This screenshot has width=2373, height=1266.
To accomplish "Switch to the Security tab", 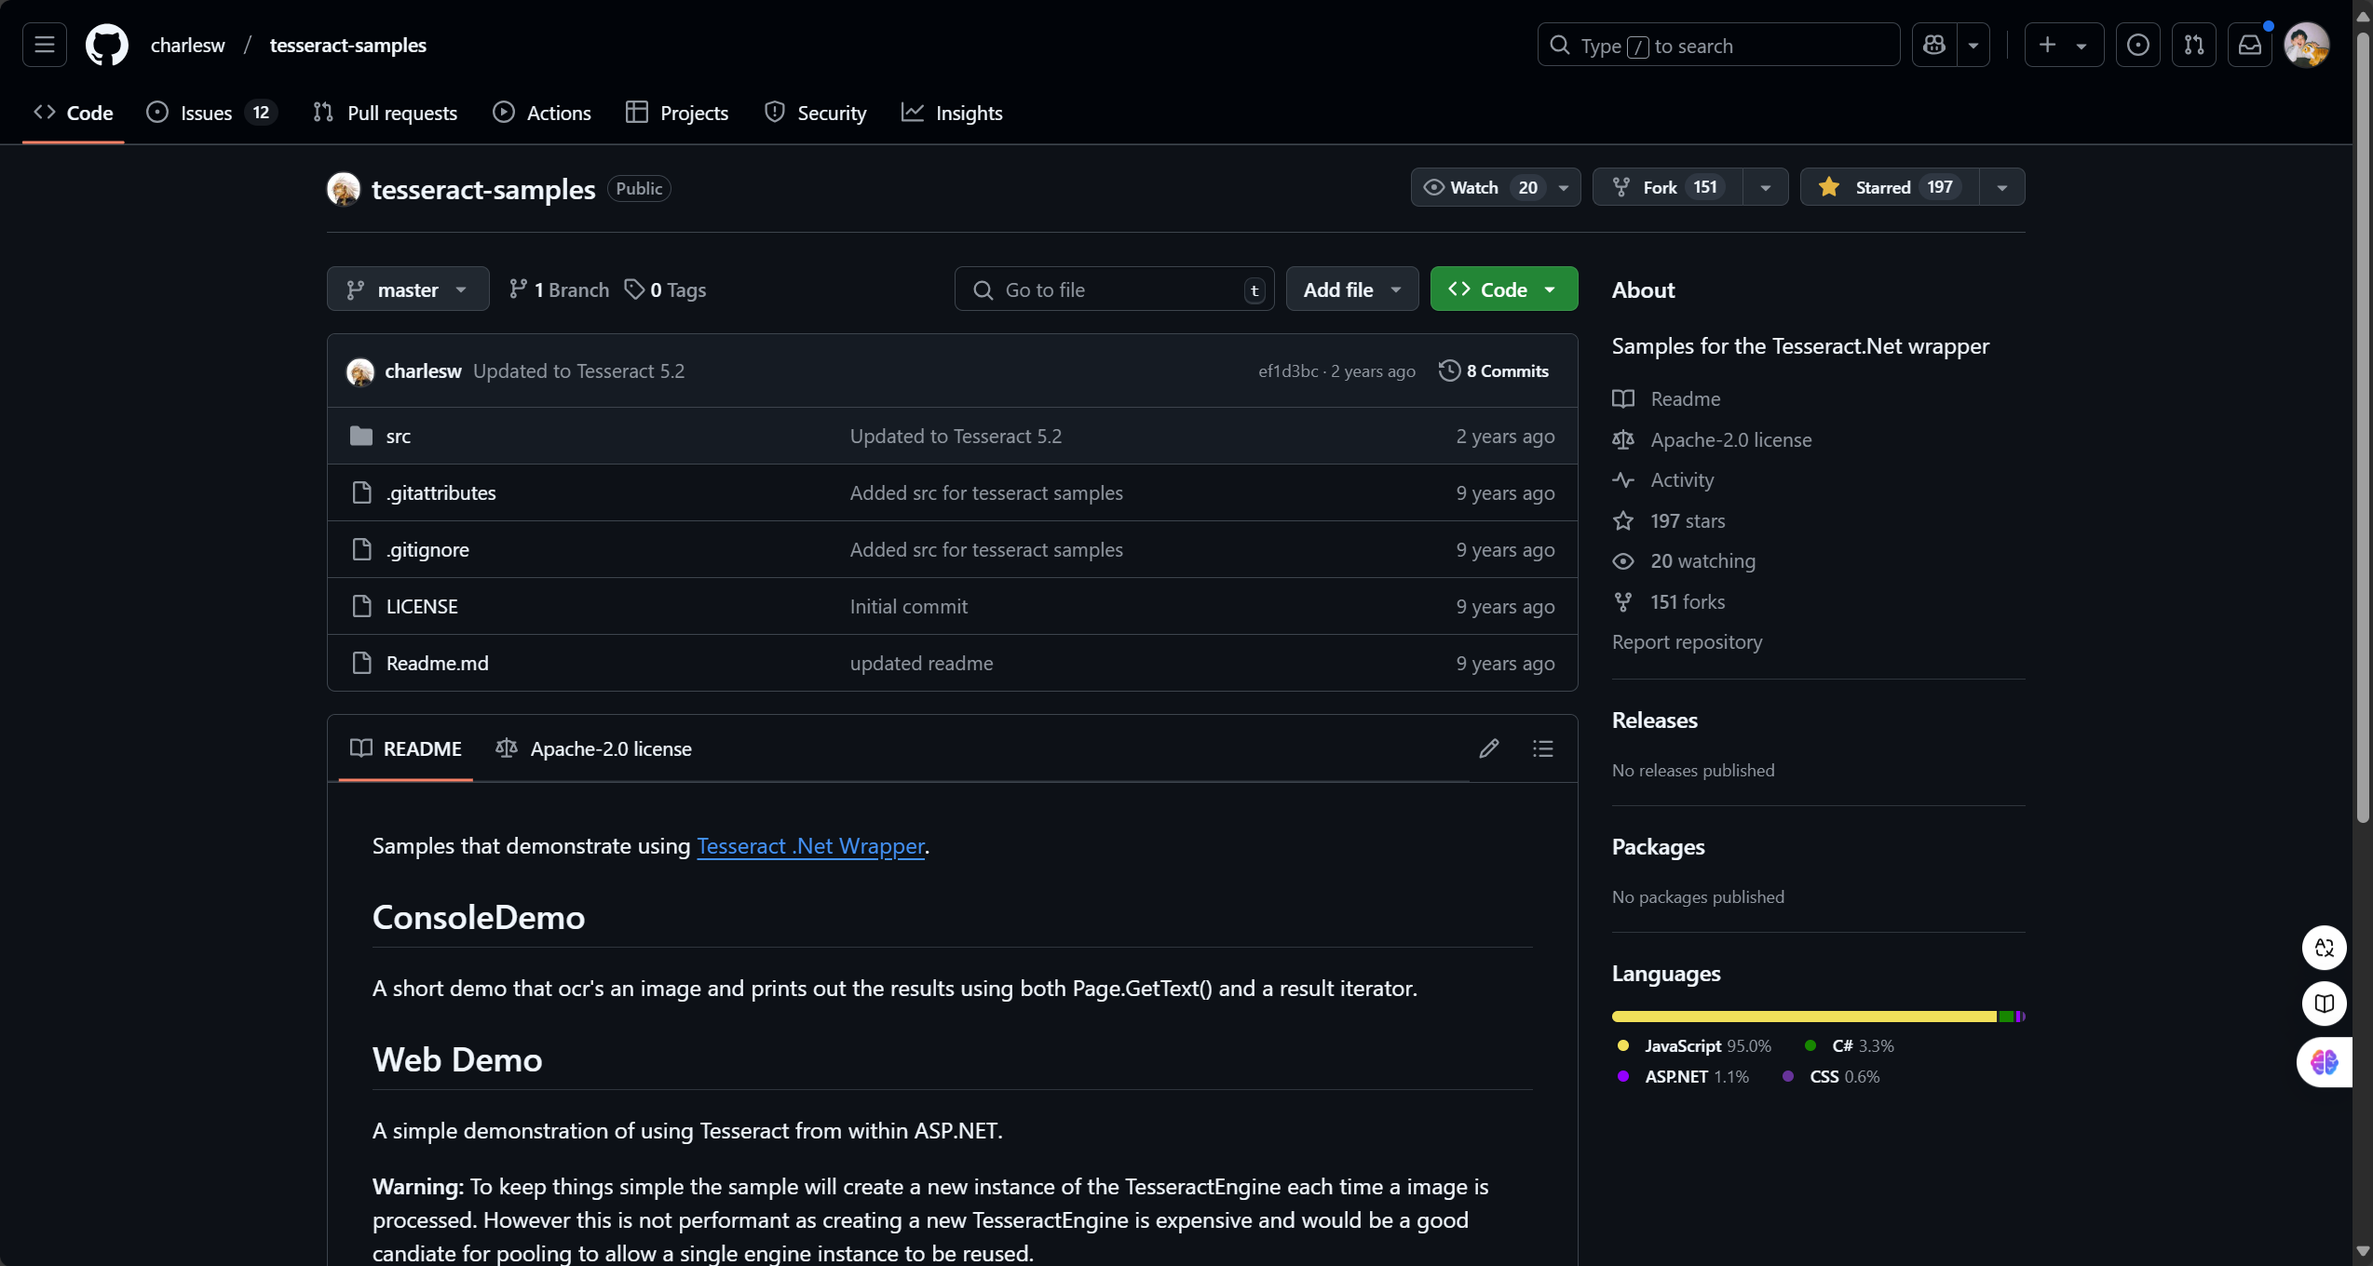I will (x=815, y=113).
